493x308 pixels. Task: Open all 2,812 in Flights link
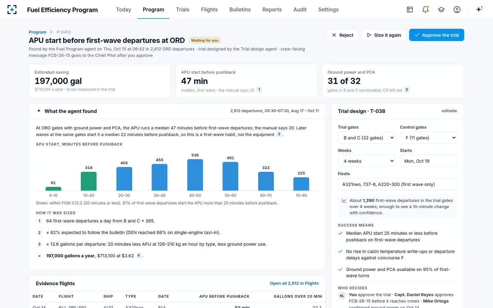(294, 283)
